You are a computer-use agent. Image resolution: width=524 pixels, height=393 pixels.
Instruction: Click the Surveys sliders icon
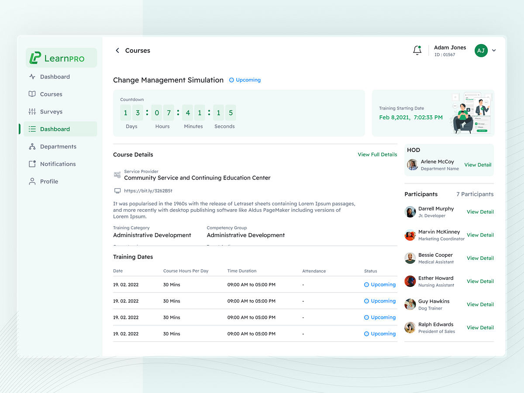32,111
